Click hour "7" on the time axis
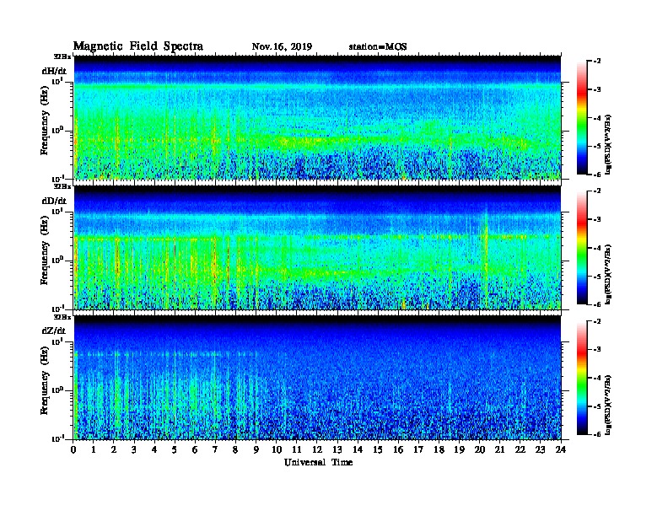 pyautogui.click(x=215, y=450)
